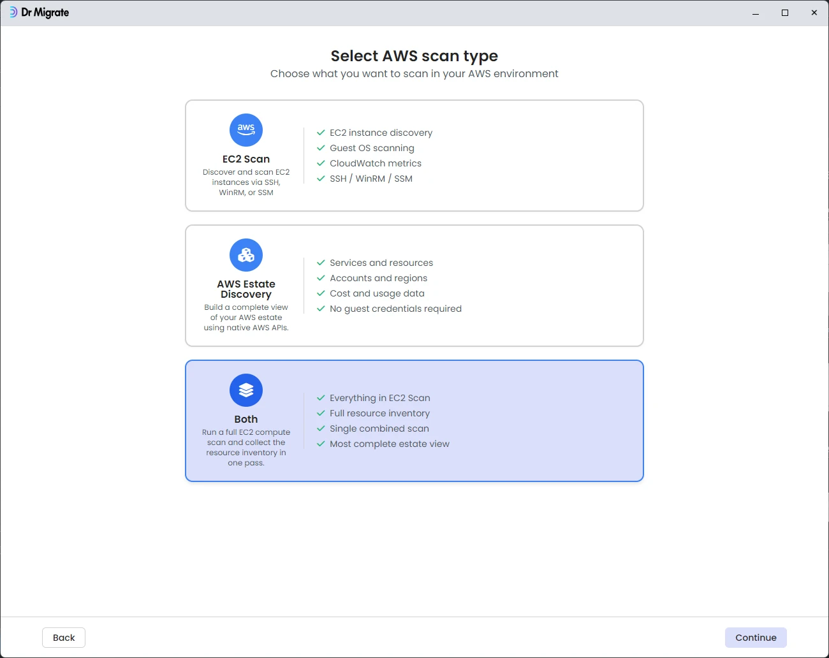Viewport: 829px width, 658px height.
Task: Click 'CloudWatch metrics' feature text
Action: (376, 163)
